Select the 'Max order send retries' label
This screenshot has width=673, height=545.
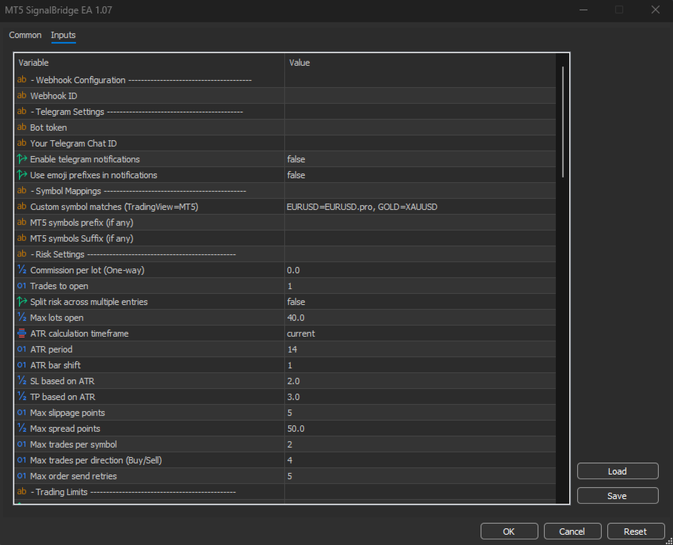pyautogui.click(x=74, y=476)
